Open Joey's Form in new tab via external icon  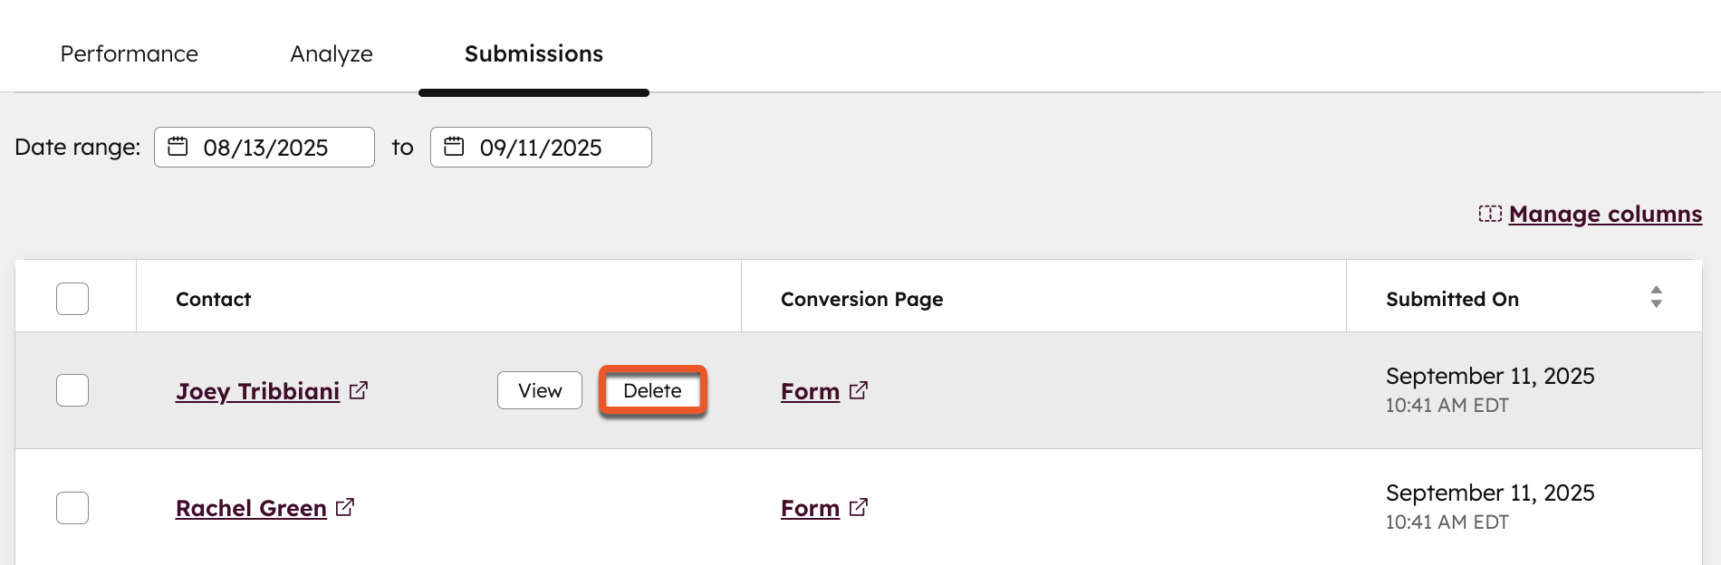[859, 391]
